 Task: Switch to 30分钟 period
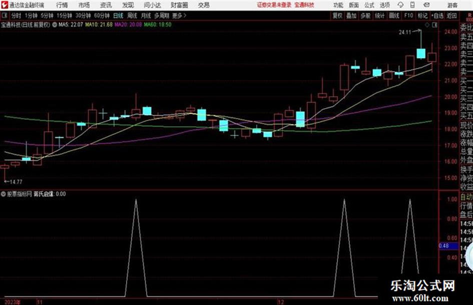(x=83, y=16)
